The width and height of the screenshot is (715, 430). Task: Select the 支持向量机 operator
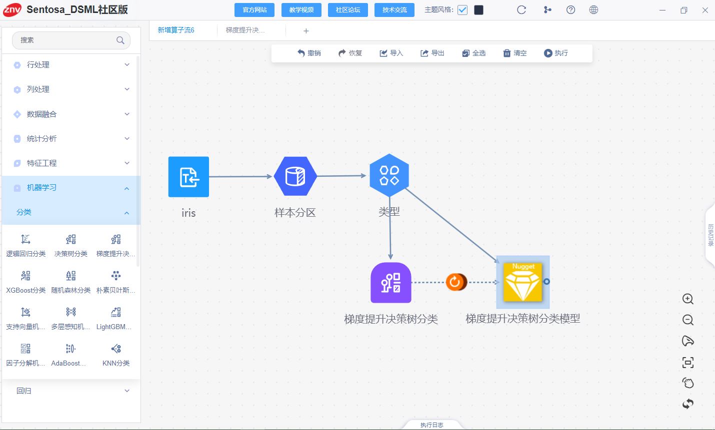pos(26,319)
